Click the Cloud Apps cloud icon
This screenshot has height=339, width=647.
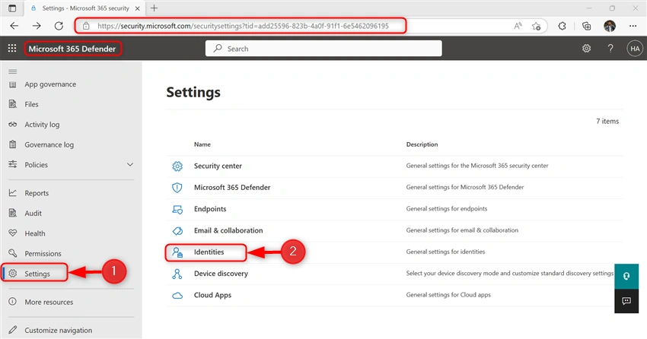[x=177, y=296]
